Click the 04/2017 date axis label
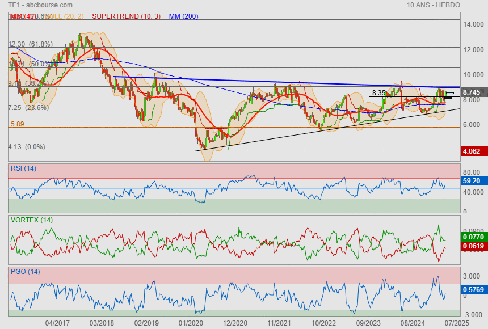 [x=57, y=323]
